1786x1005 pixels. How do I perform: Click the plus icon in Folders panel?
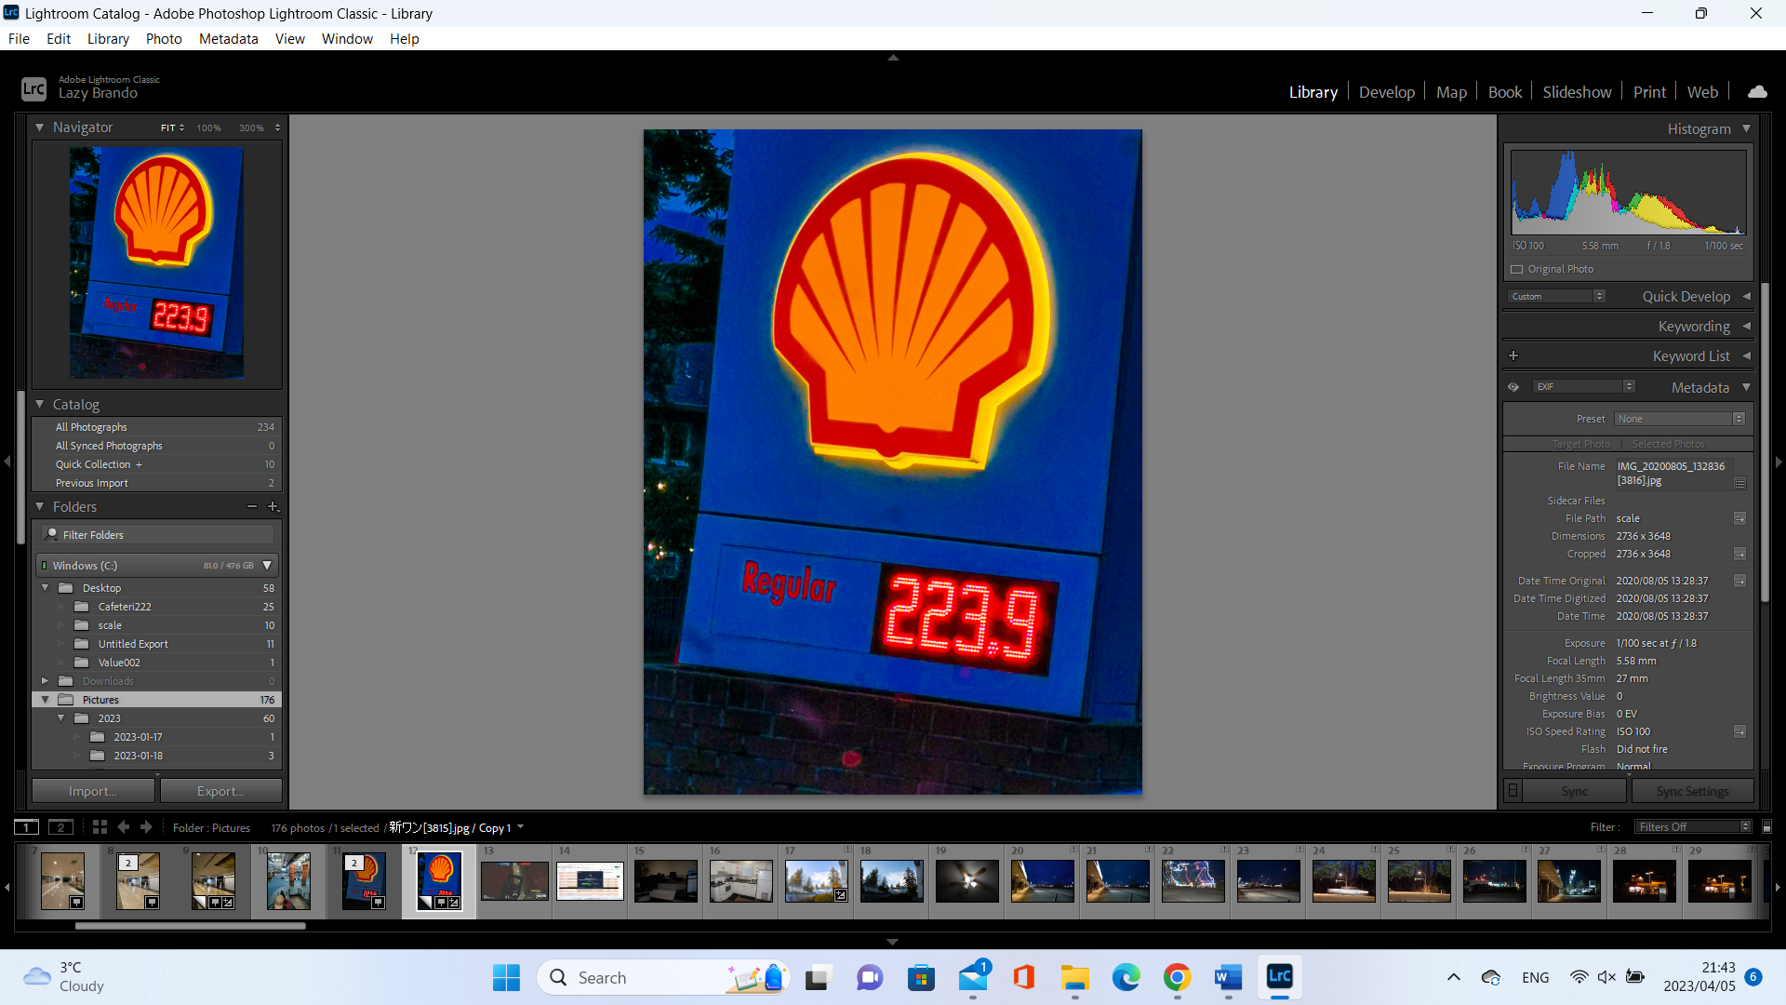click(x=273, y=507)
